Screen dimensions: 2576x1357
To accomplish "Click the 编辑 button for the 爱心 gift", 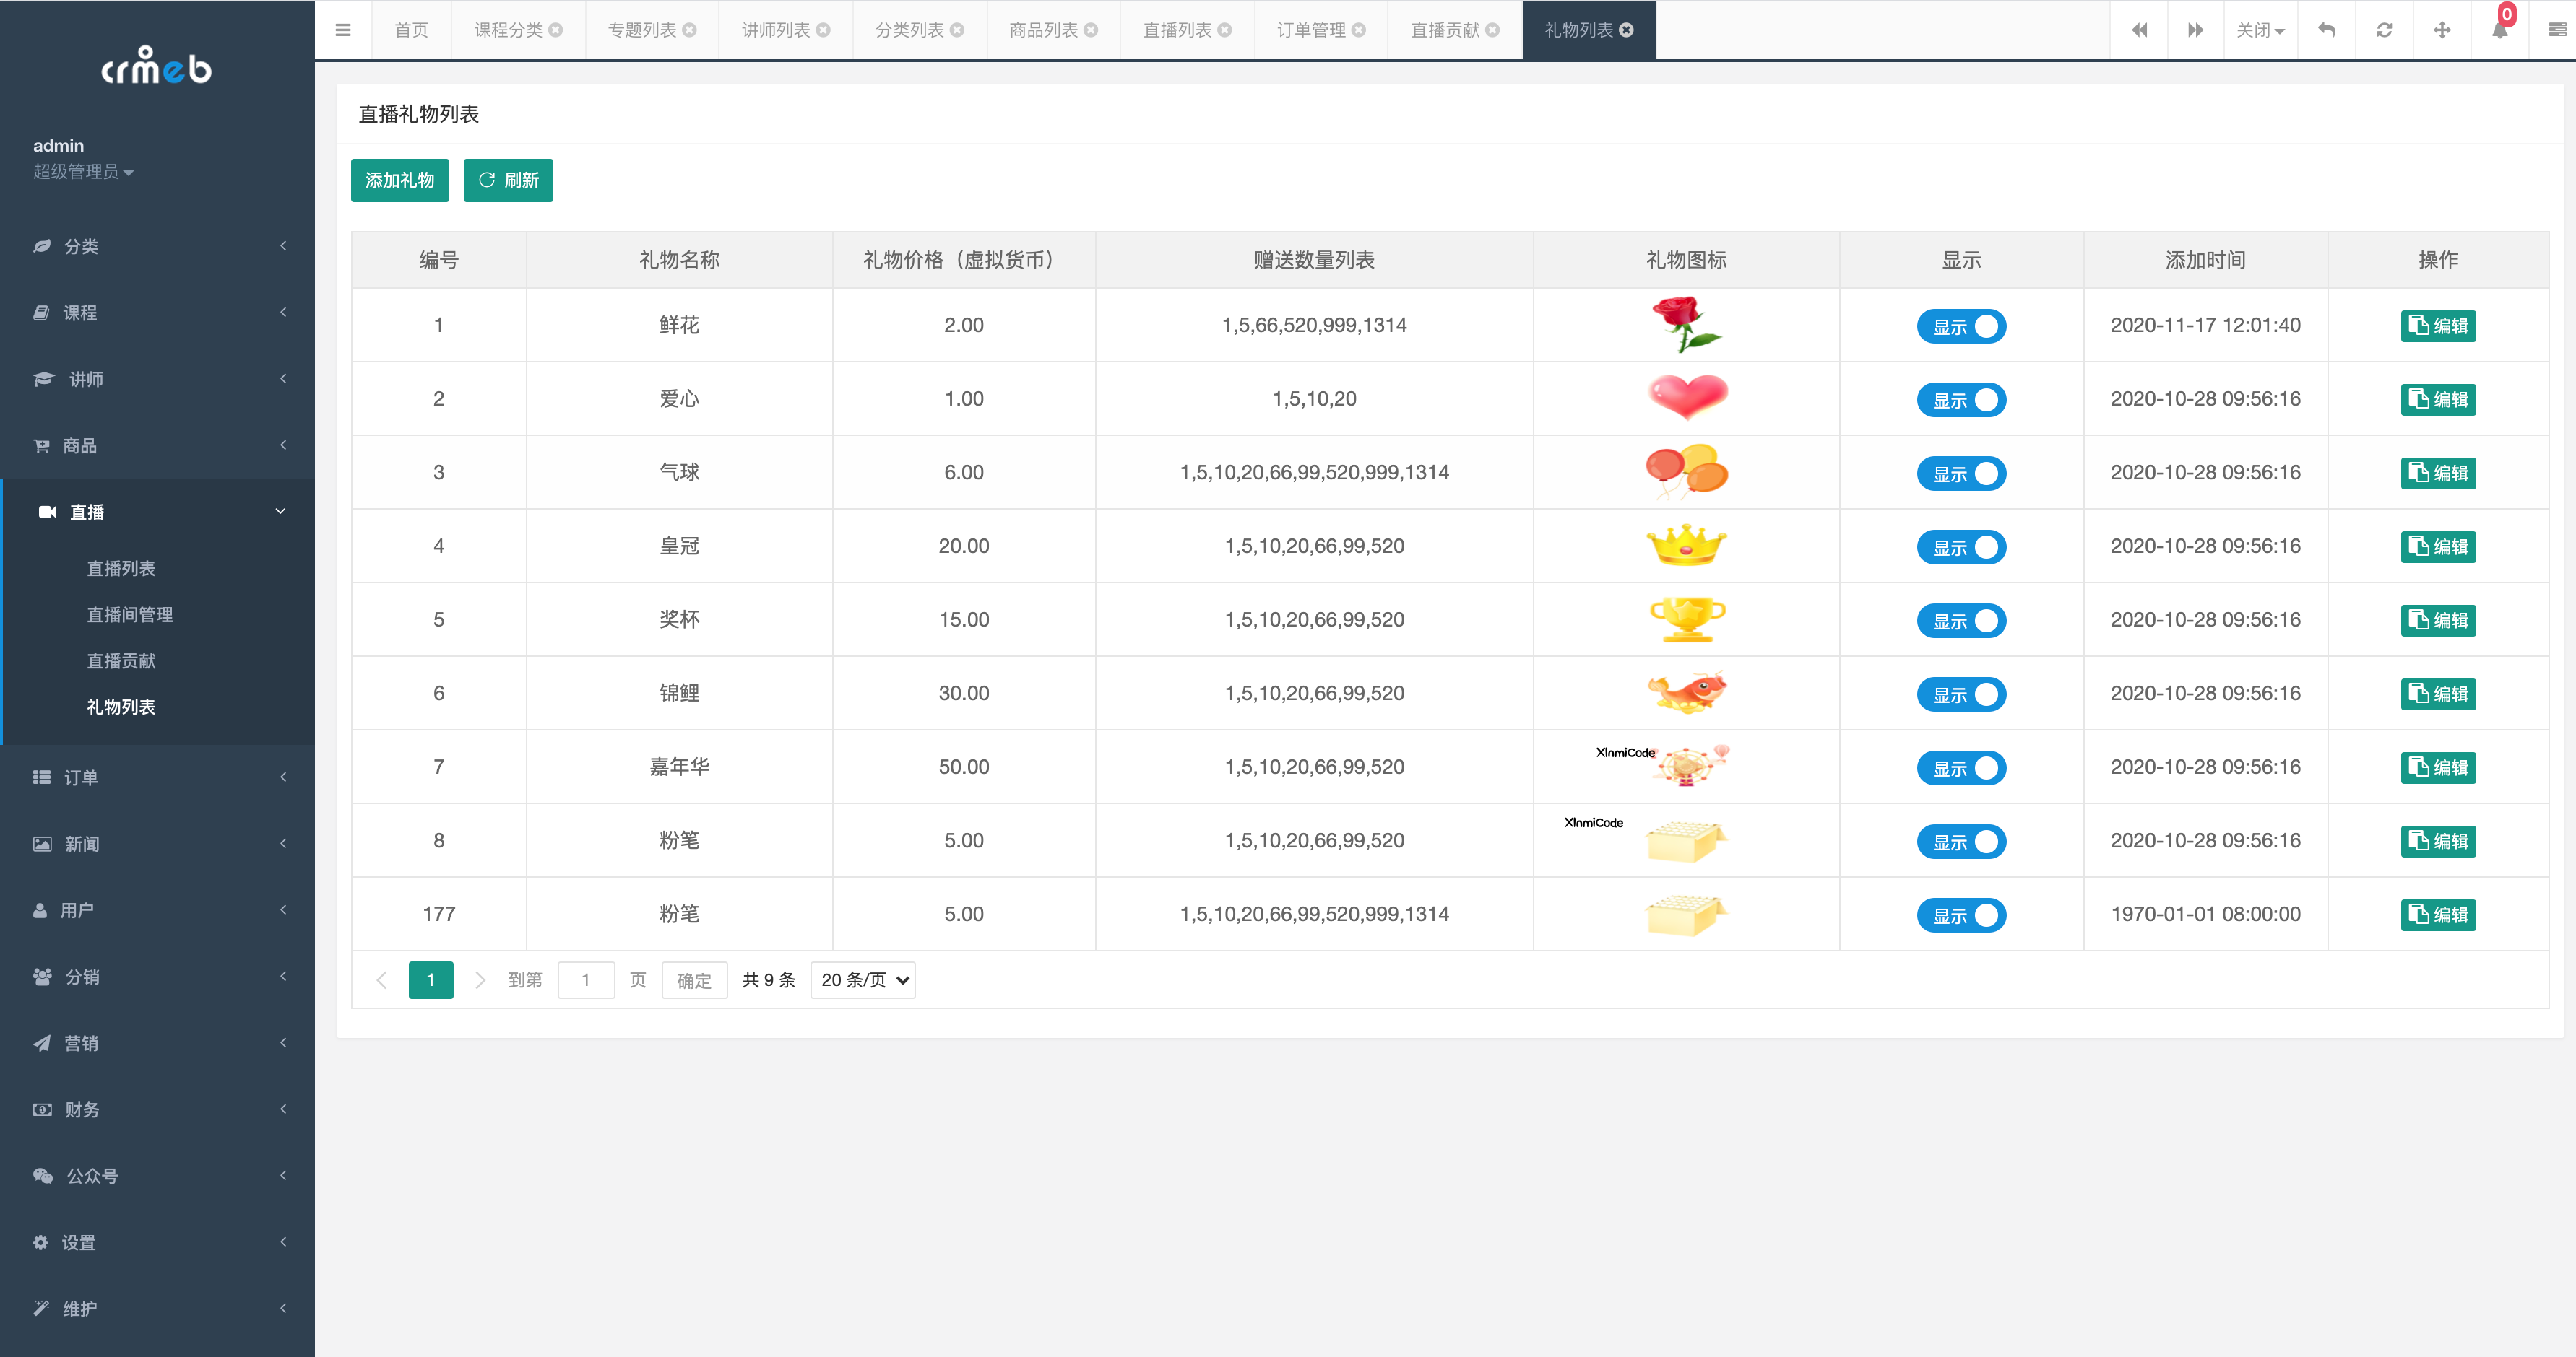I will [2439, 398].
